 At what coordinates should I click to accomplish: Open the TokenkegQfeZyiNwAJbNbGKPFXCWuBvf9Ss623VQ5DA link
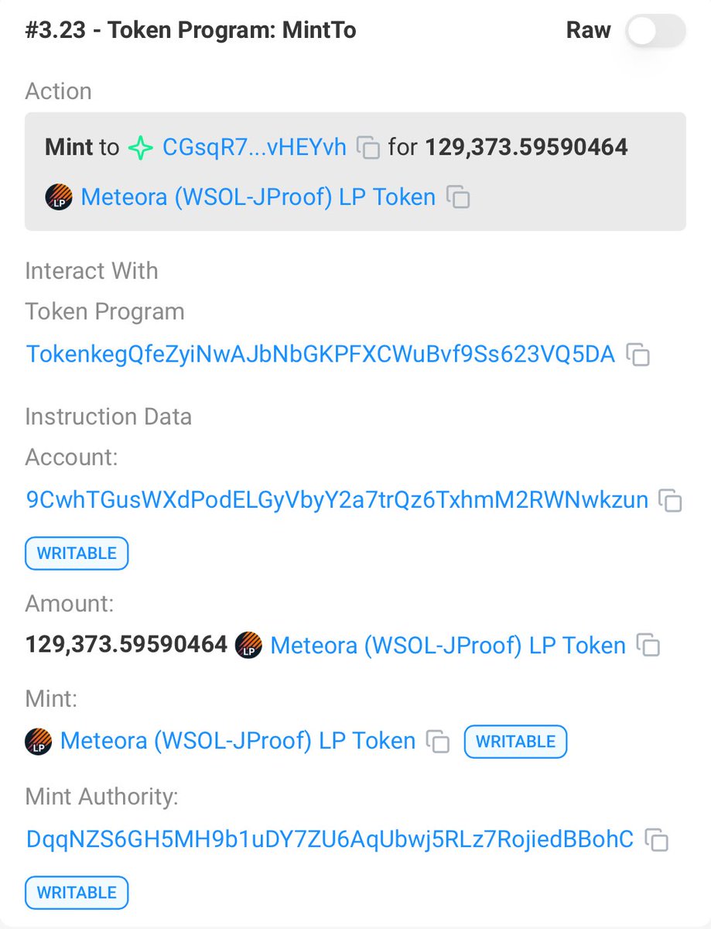[x=320, y=355]
